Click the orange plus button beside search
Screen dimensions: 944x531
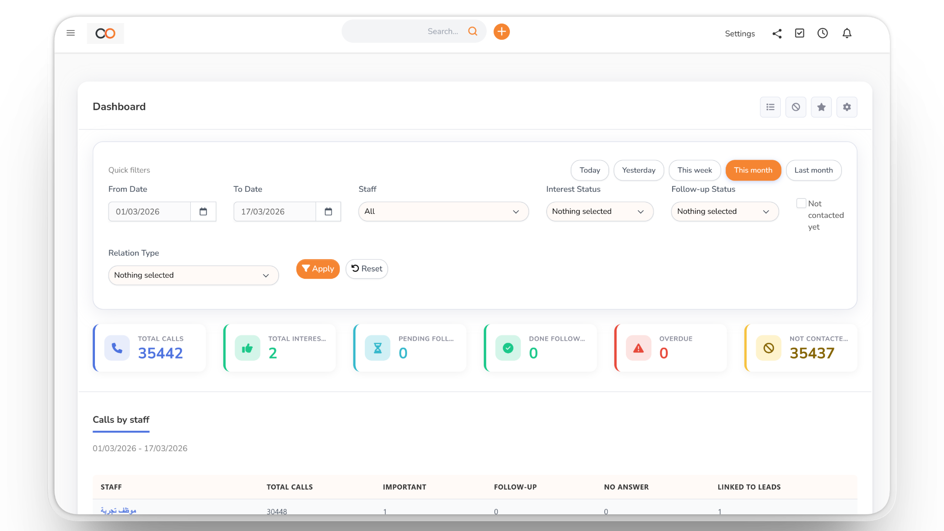tap(501, 31)
